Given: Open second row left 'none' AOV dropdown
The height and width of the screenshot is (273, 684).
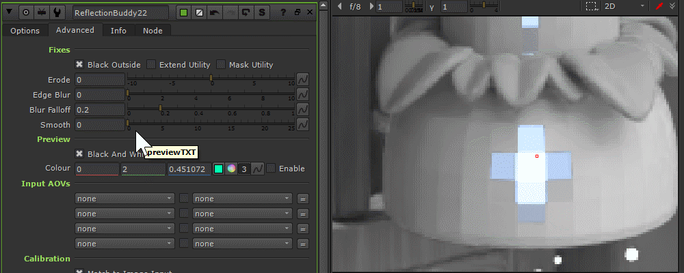Looking at the screenshot, I should pos(124,214).
